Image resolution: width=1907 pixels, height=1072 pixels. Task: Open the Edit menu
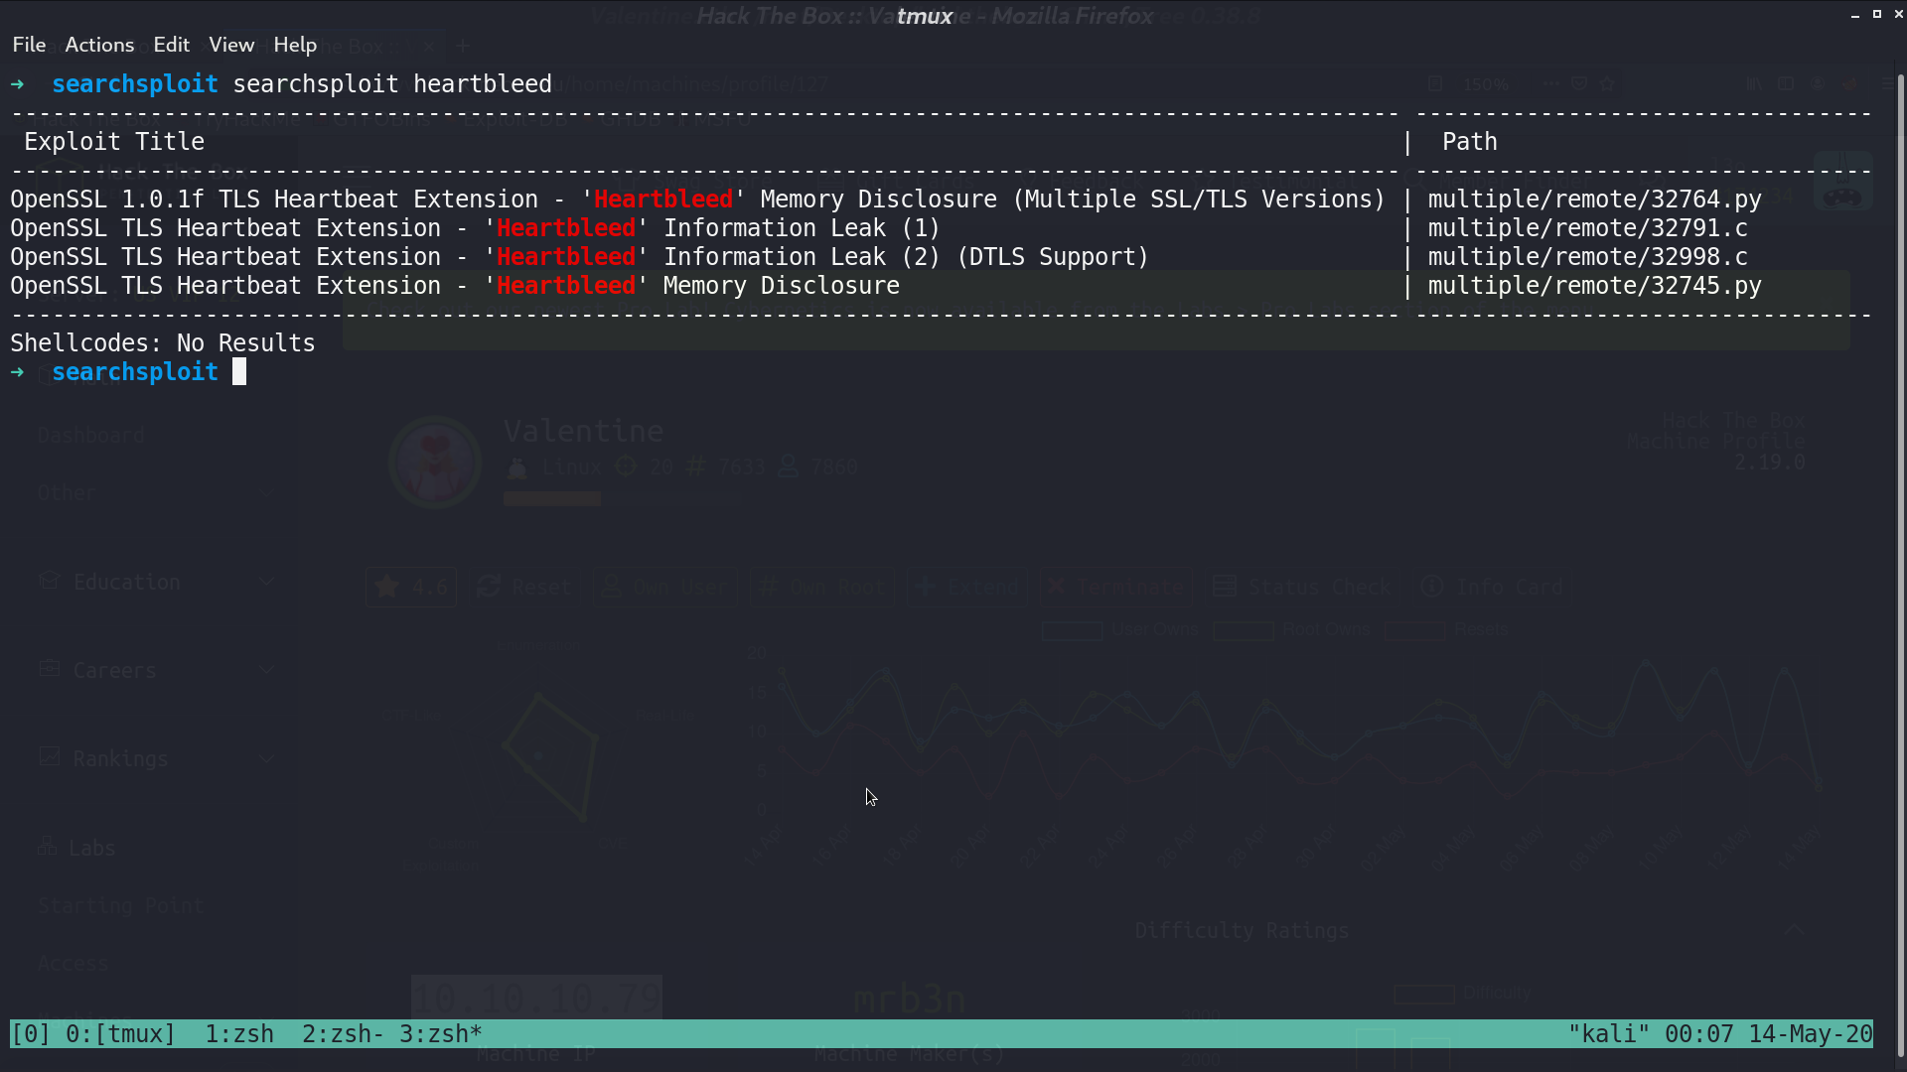[x=171, y=45]
